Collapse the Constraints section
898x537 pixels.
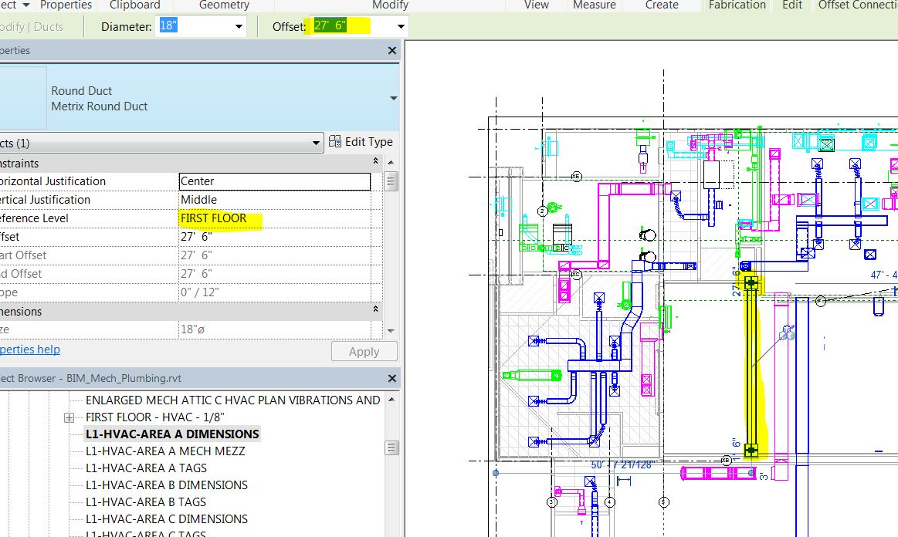click(375, 162)
